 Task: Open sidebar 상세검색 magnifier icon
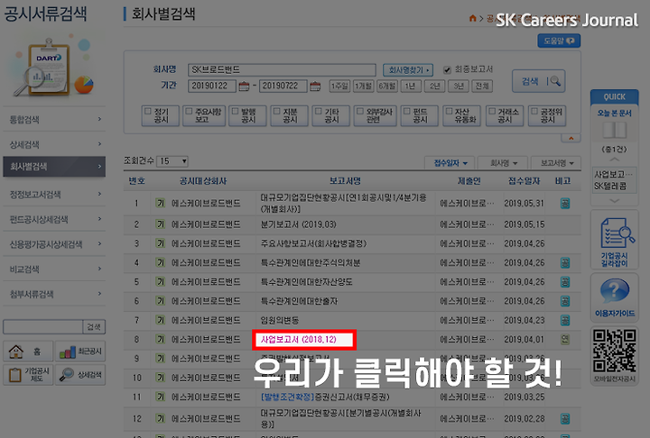click(67, 374)
